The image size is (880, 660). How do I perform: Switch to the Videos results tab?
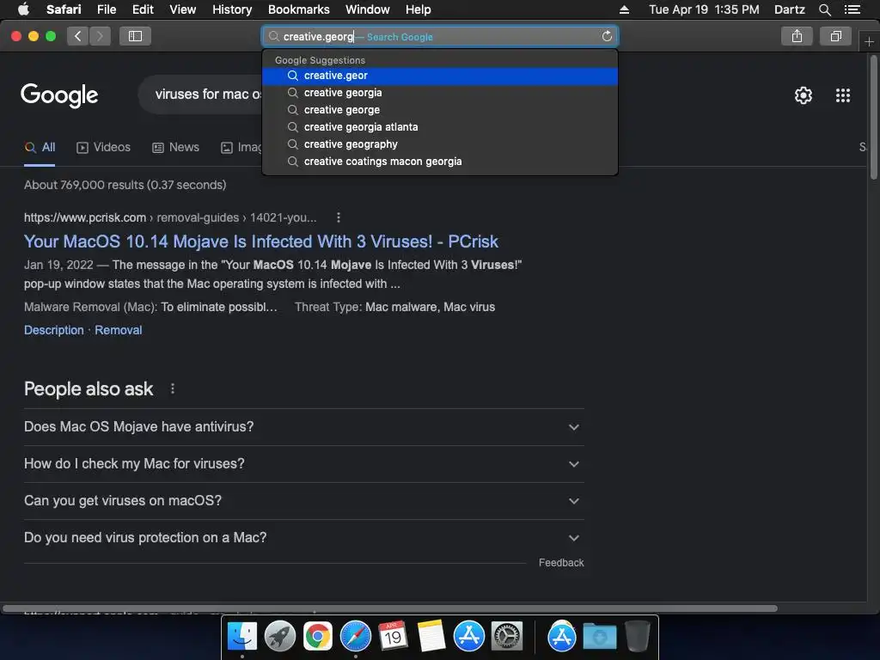103,148
